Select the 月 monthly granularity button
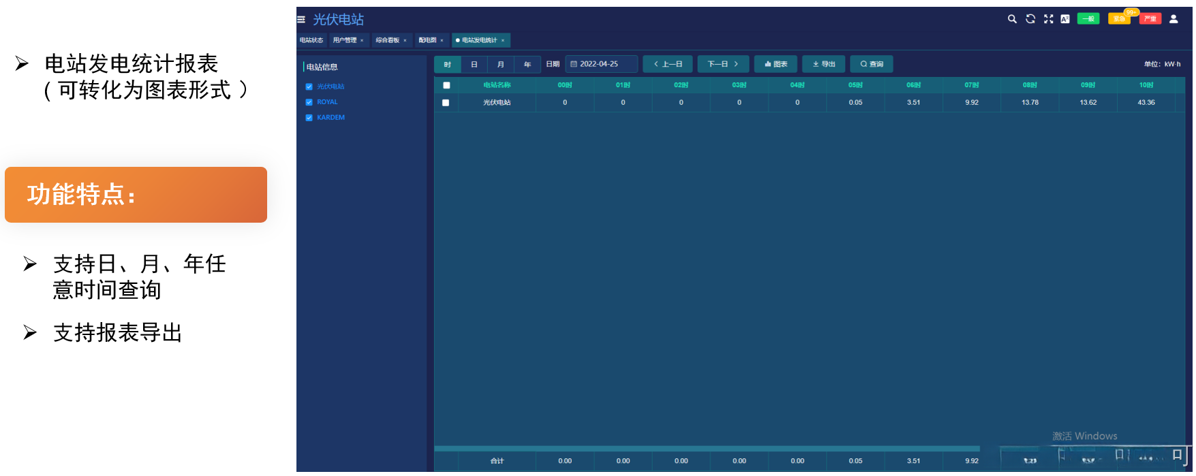The width and height of the screenshot is (1196, 476). (x=501, y=64)
